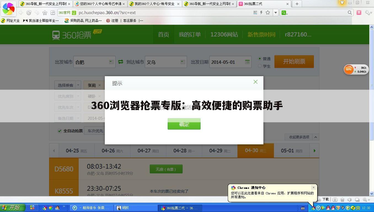Open the 备选日期 dropdown
The height and width of the screenshot is (212, 374).
[67, 118]
